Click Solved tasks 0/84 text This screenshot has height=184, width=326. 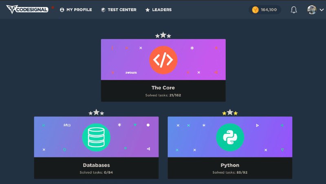pyautogui.click(x=96, y=172)
